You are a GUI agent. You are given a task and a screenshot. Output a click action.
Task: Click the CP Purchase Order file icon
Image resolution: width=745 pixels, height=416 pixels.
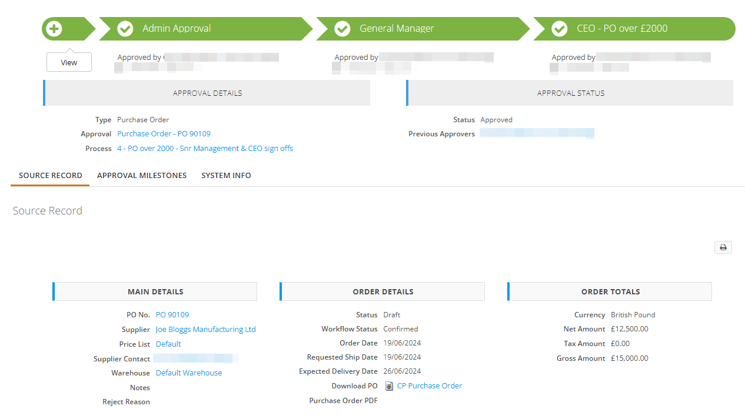click(389, 386)
